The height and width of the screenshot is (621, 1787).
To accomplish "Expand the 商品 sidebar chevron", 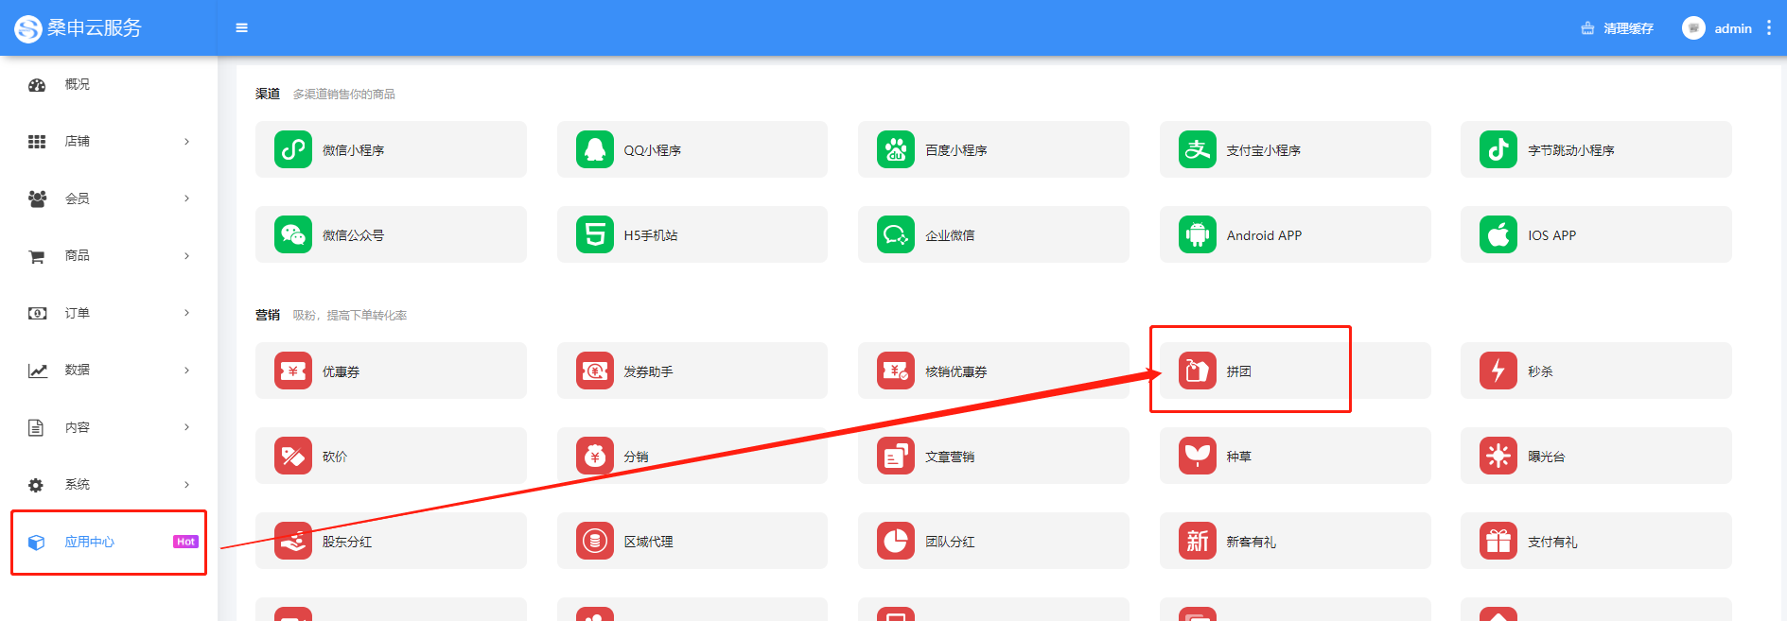I will (186, 256).
